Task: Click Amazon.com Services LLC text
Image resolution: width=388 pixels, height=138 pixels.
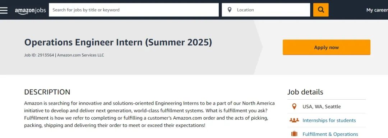Action: pos(81,55)
